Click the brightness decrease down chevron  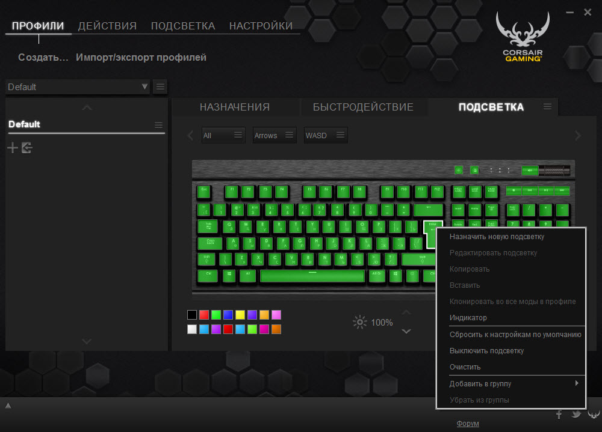406,331
